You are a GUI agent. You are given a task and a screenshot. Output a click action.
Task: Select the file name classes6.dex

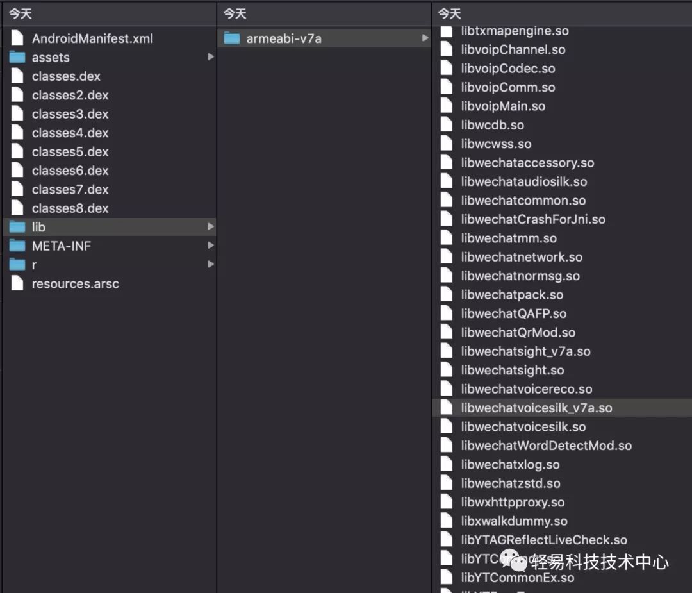(x=70, y=171)
